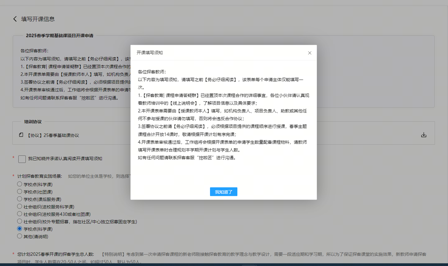Click the download icon for 25春季基础课协议
The width and height of the screenshot is (448, 266).
[x=423, y=135]
